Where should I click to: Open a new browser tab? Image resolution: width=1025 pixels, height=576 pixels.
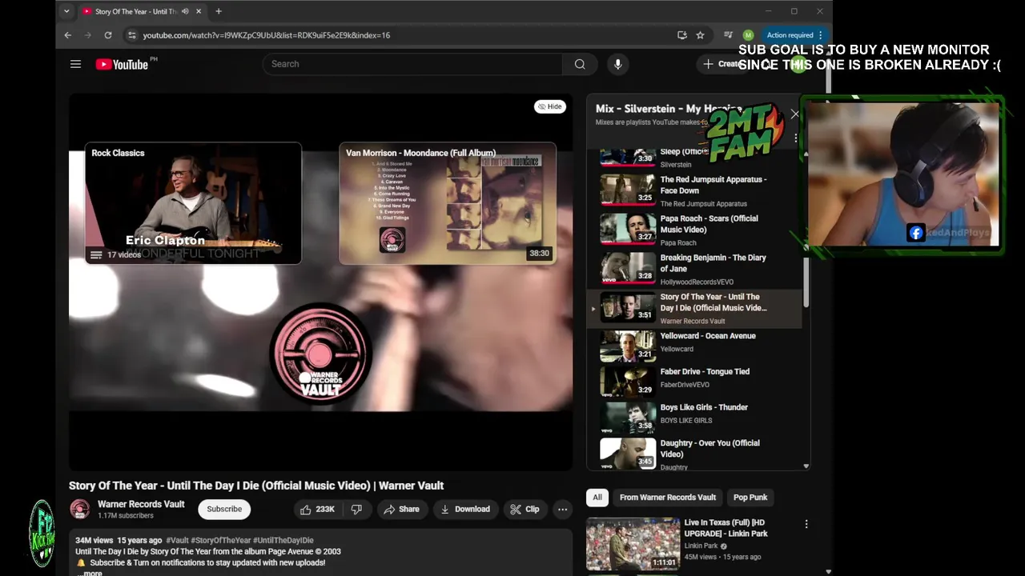tap(218, 11)
